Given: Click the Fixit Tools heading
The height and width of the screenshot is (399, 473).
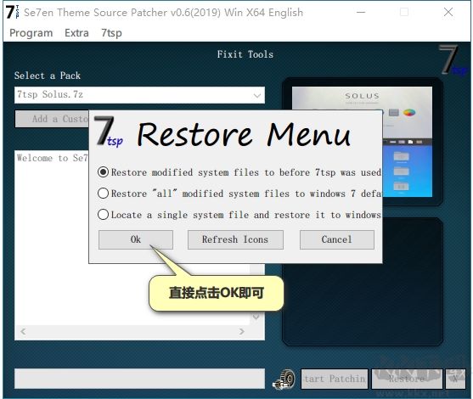Looking at the screenshot, I should point(245,54).
